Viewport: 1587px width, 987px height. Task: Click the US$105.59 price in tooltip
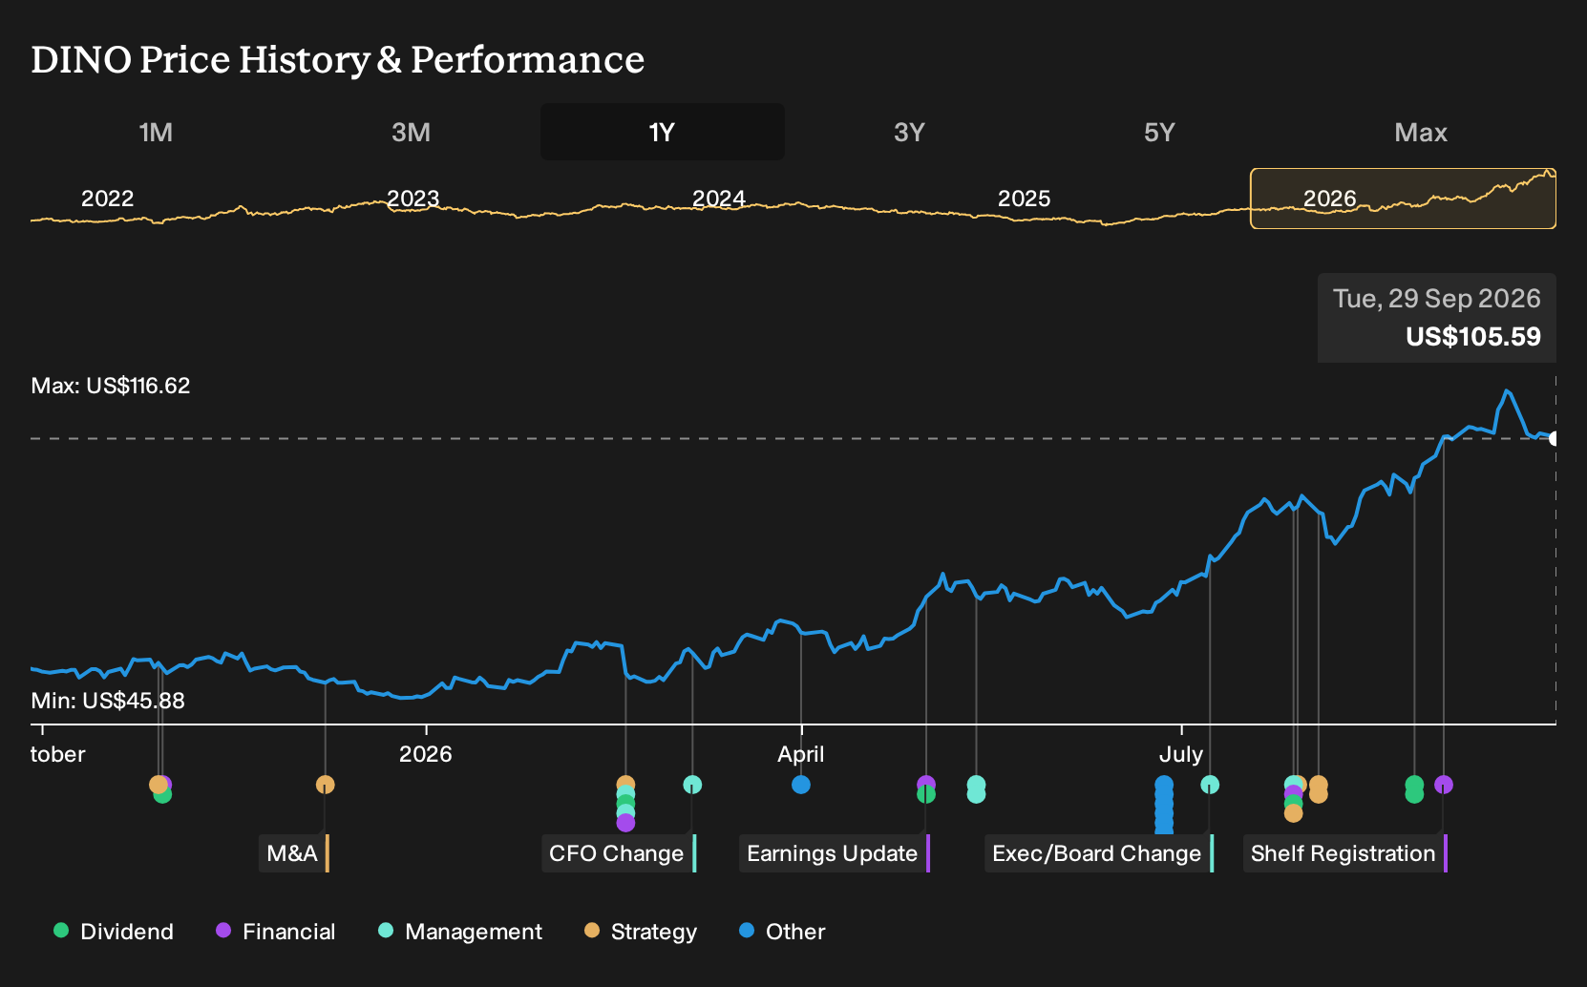(1472, 337)
